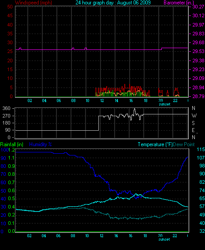Viewport: 205px width, 250px height.
Task: Select green rainfall value 0.1
Action: click(11, 223)
